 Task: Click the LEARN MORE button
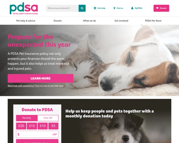(41, 78)
